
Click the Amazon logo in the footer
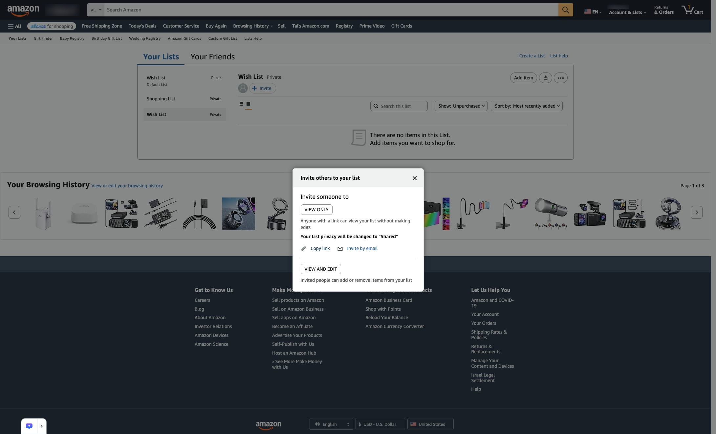pyautogui.click(x=269, y=425)
